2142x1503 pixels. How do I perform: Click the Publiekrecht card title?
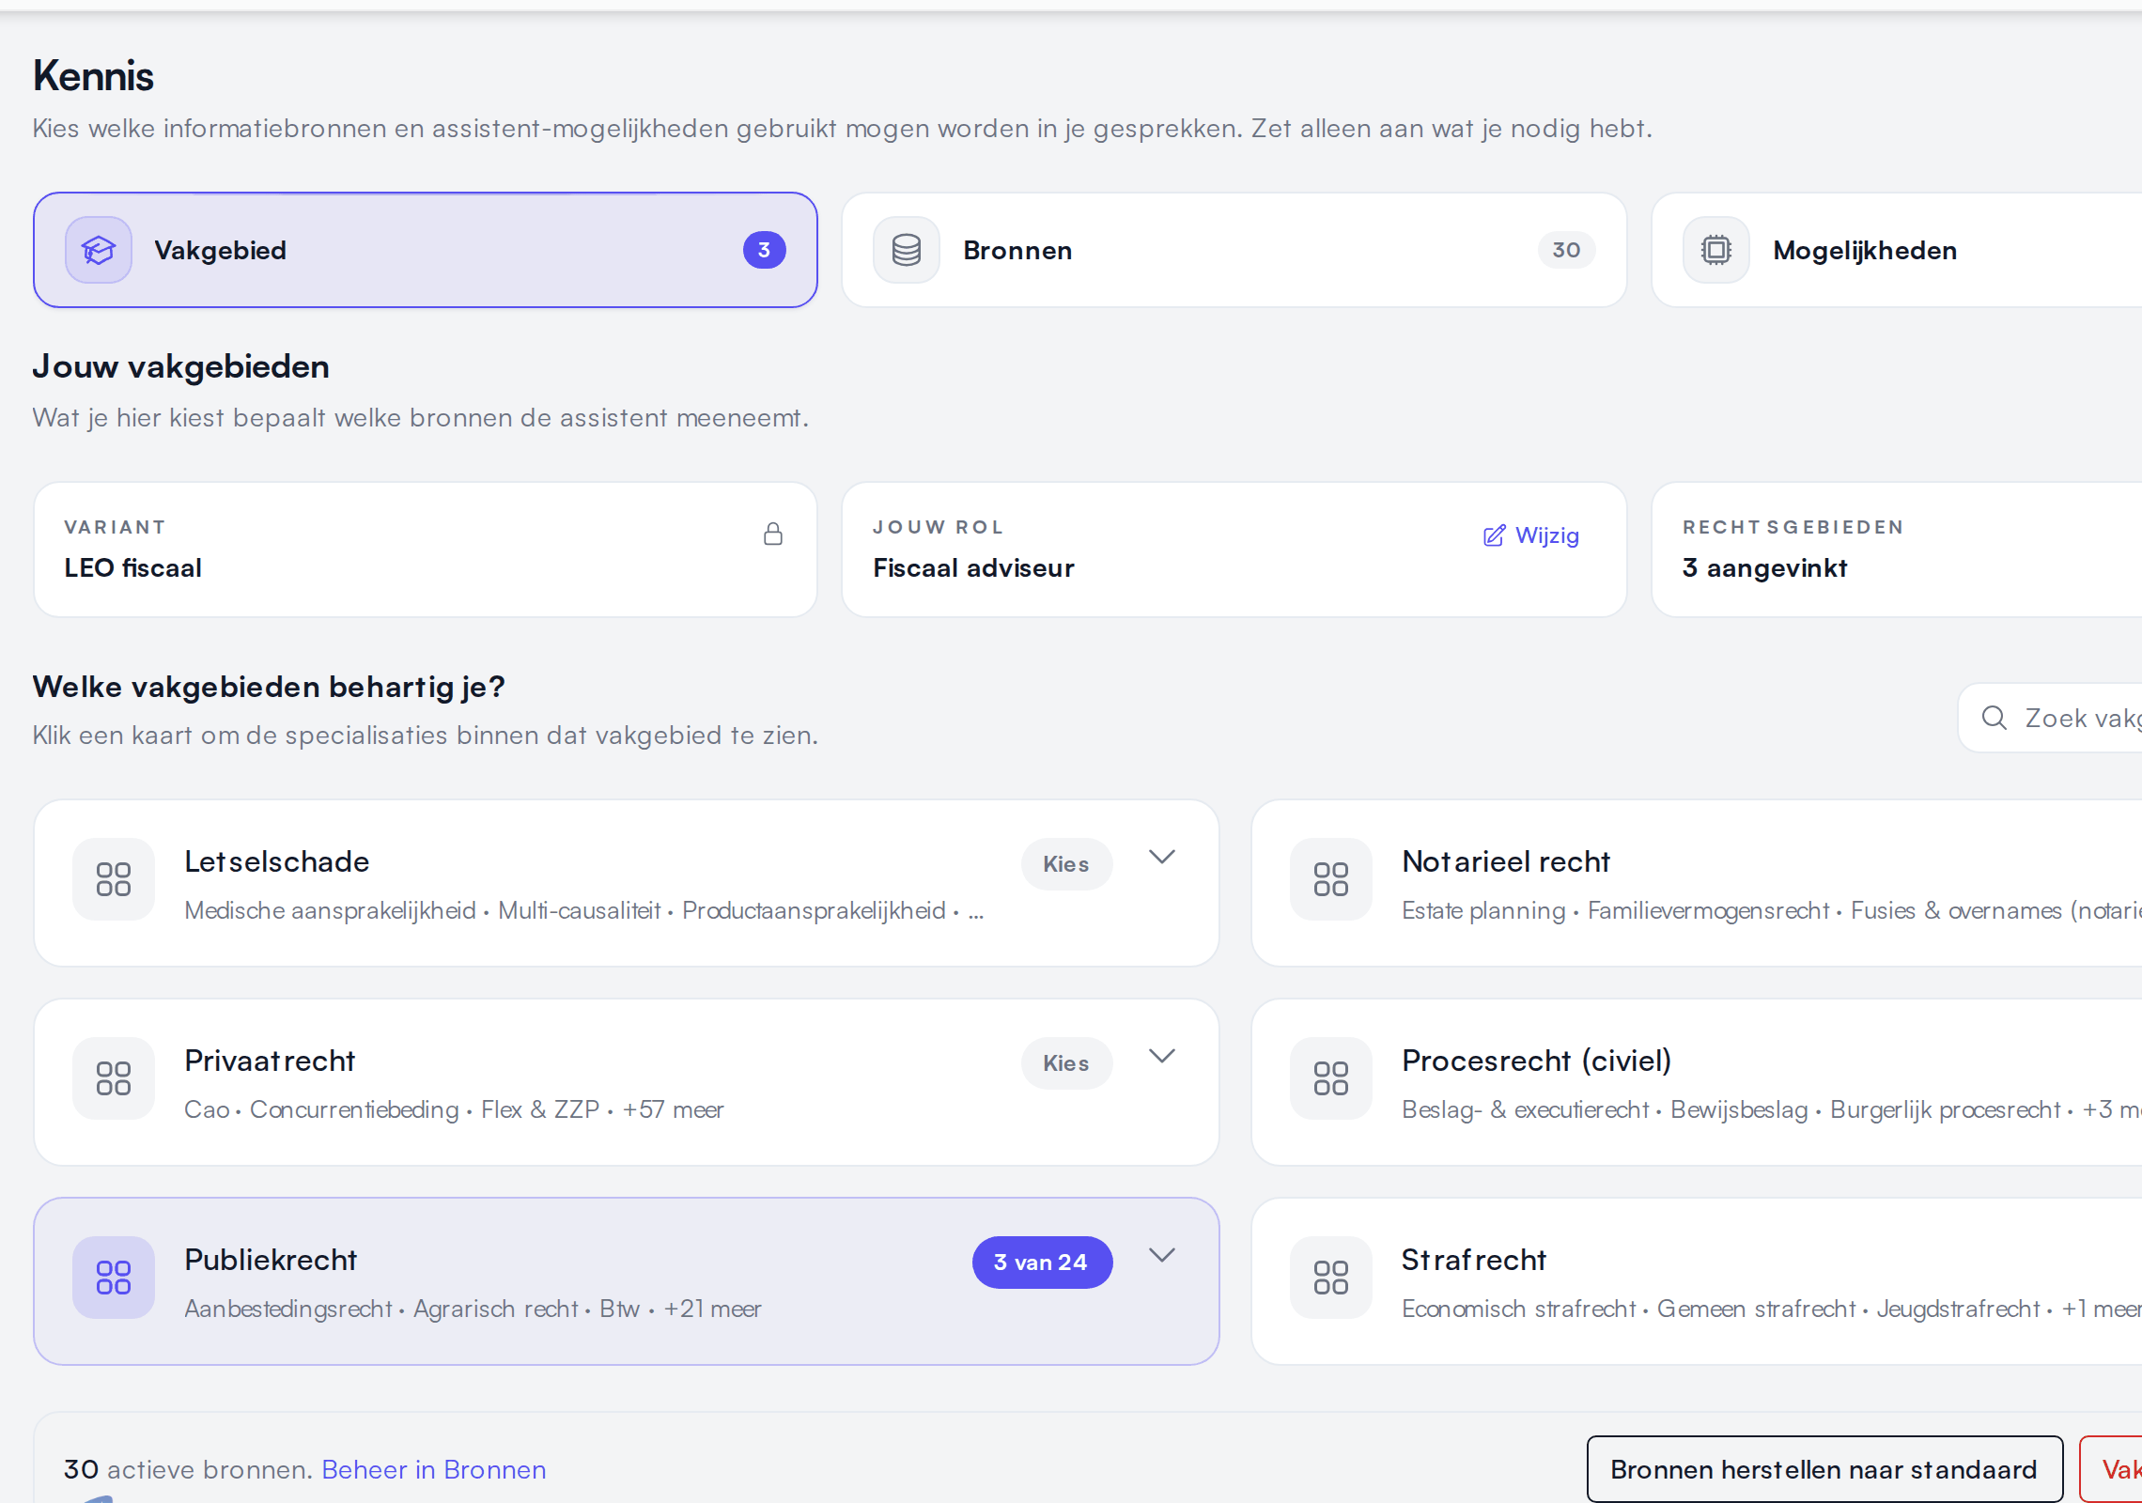tap(271, 1260)
